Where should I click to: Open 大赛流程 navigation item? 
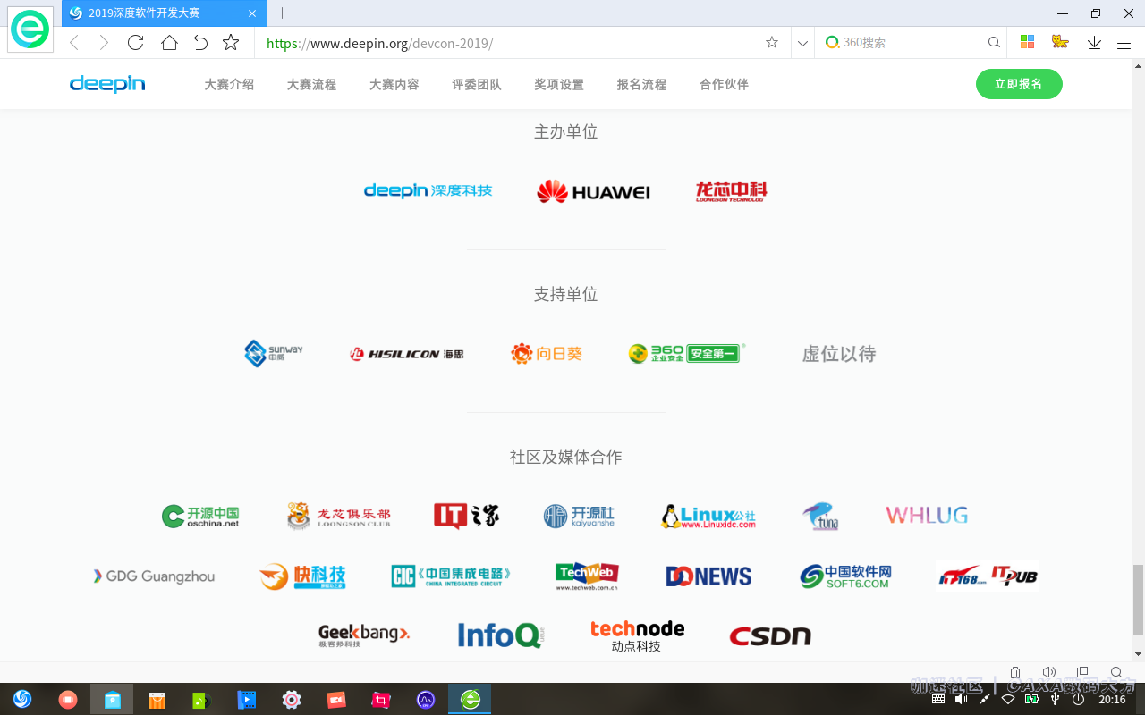pos(311,85)
